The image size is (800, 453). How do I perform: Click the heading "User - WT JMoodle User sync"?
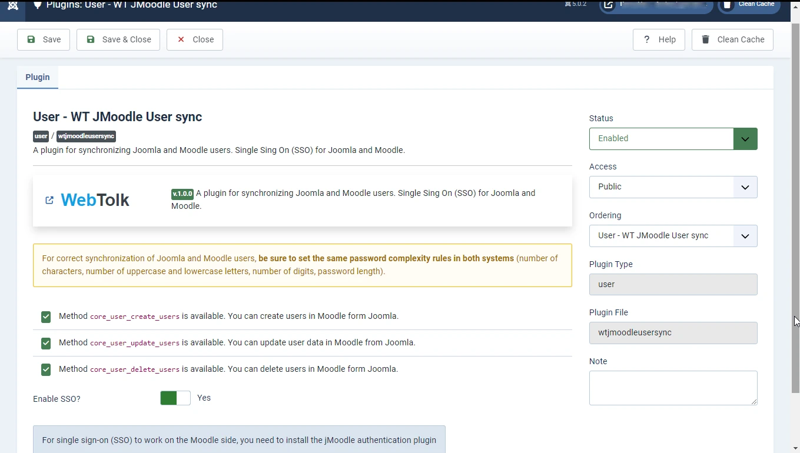117,116
